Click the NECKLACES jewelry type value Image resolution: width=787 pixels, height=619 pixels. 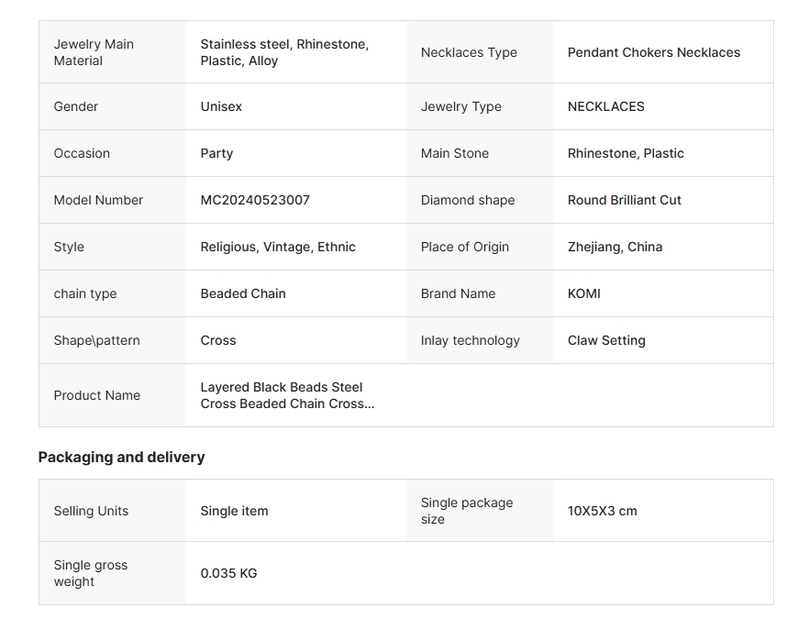coord(605,106)
